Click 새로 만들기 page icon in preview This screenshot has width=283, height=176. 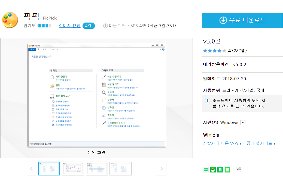tap(52, 77)
